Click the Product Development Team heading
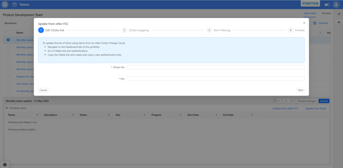 pyautogui.click(x=23, y=15)
